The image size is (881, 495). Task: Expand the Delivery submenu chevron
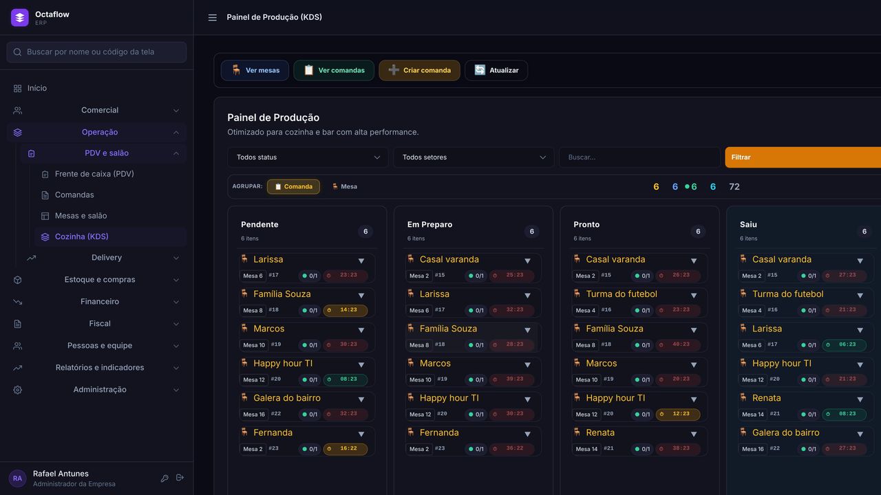[x=176, y=258]
